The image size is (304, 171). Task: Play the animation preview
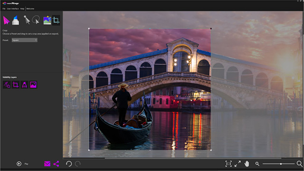tap(19, 164)
